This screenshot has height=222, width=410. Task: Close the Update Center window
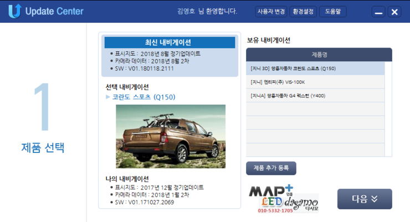tap(394, 12)
